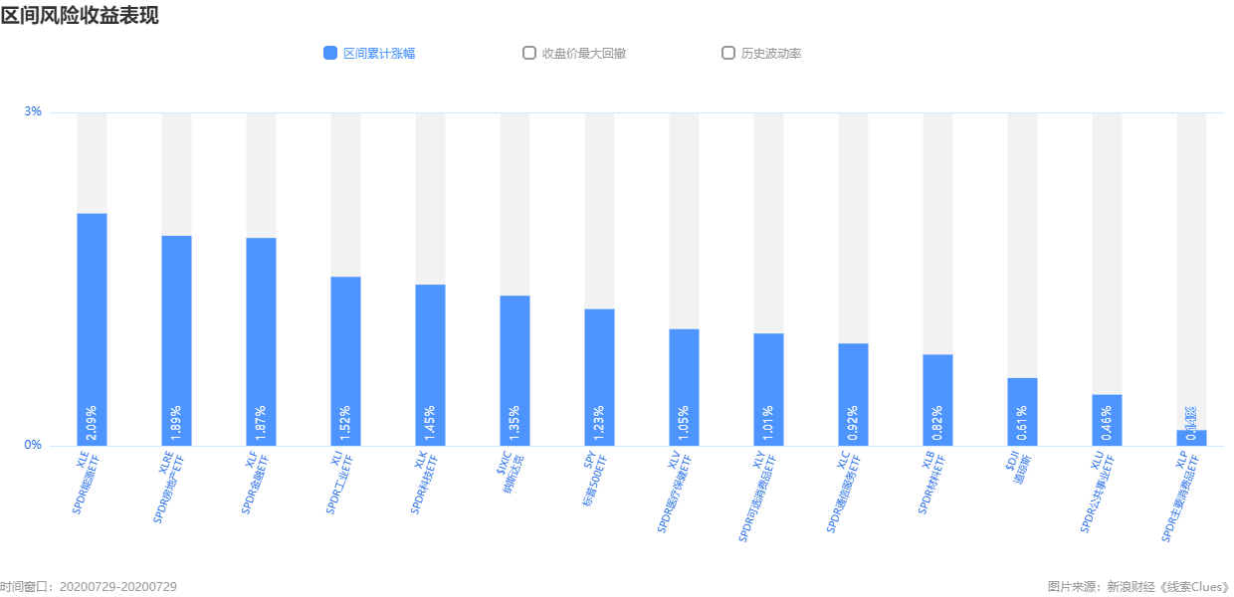Image resolution: width=1234 pixels, height=597 pixels.
Task: Enable the 收盘价最大回撤 legend checkbox
Action: click(529, 53)
